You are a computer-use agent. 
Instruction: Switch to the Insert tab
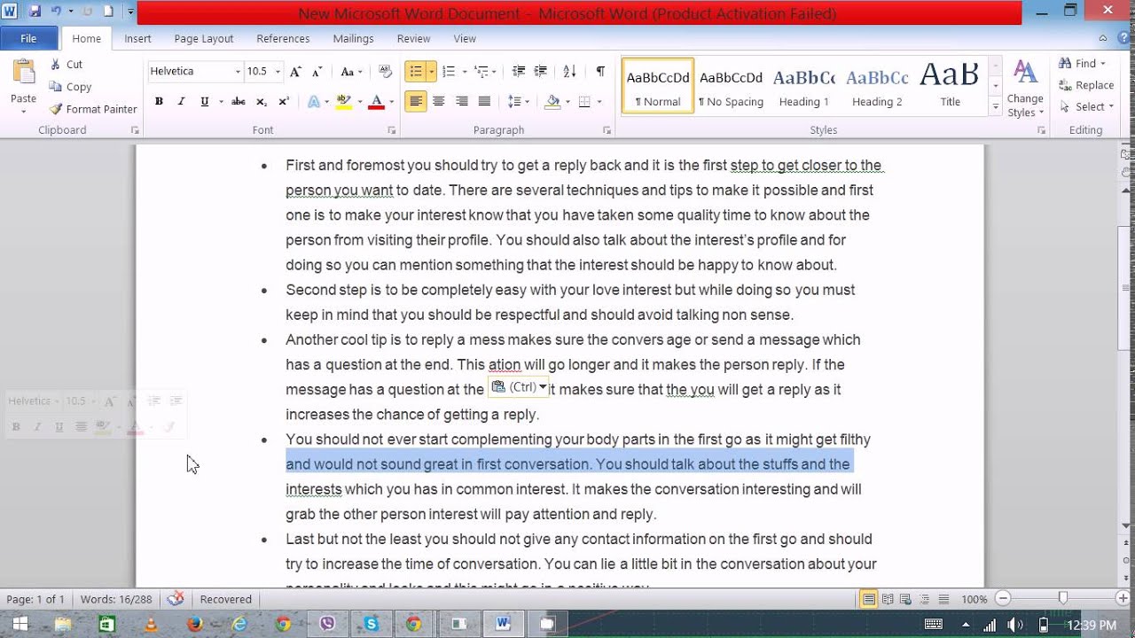click(137, 38)
